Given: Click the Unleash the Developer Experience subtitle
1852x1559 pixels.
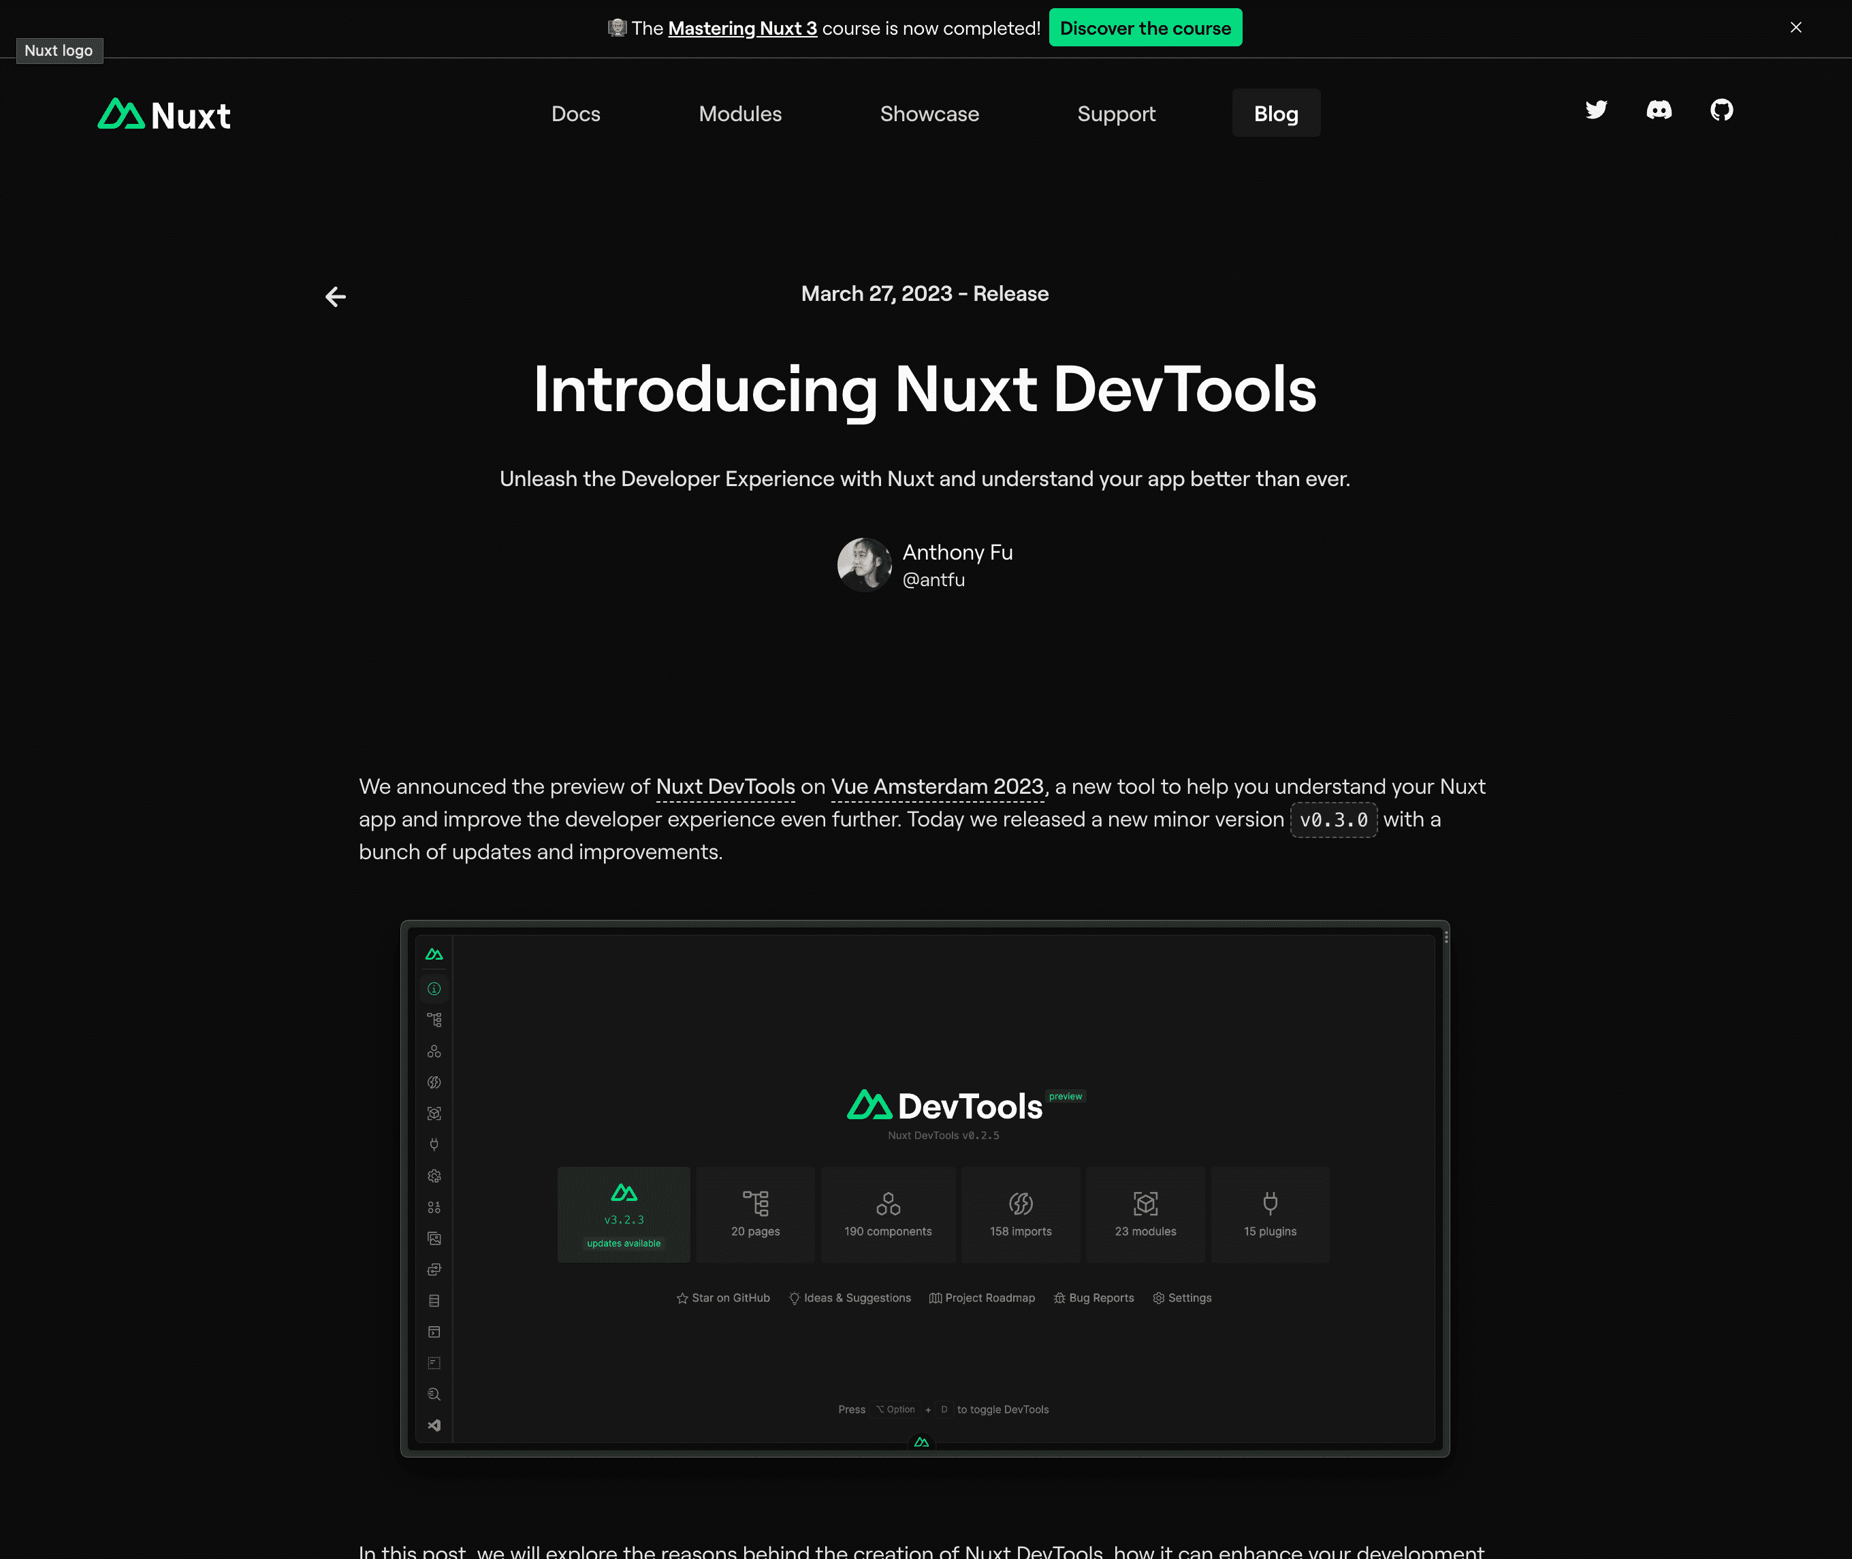Looking at the screenshot, I should click(925, 479).
